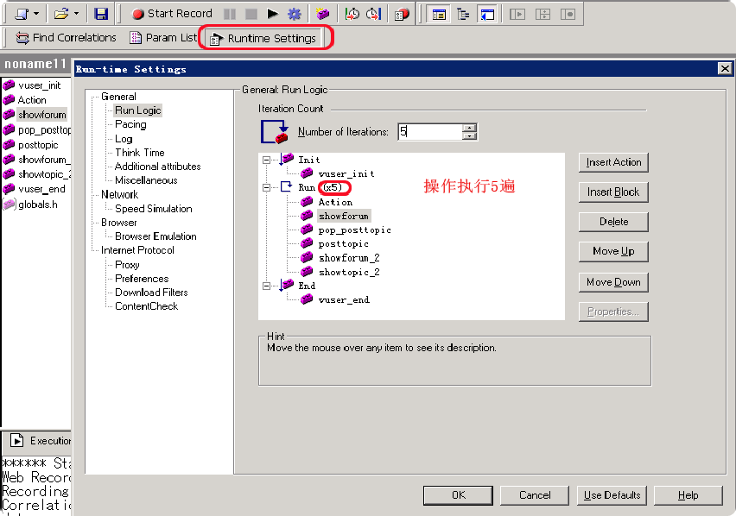Open Think Time settings
Image resolution: width=736 pixels, height=516 pixels.
(140, 153)
